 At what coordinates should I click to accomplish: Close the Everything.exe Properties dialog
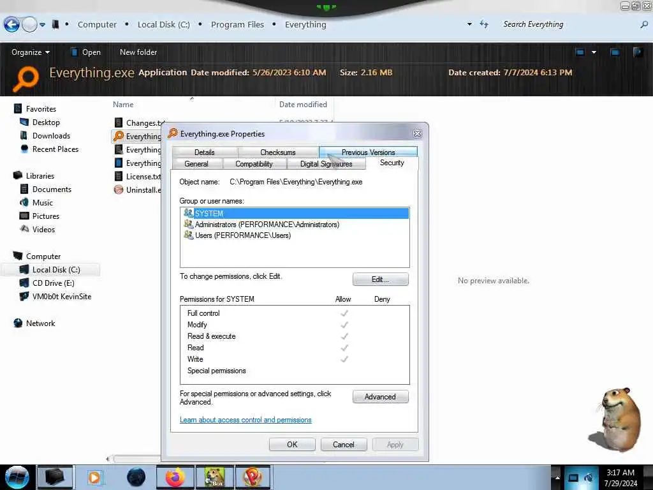(x=417, y=133)
